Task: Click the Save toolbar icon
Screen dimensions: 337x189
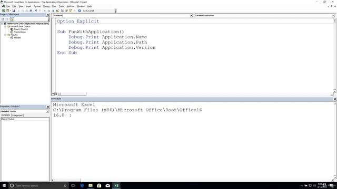Action: (14, 10)
